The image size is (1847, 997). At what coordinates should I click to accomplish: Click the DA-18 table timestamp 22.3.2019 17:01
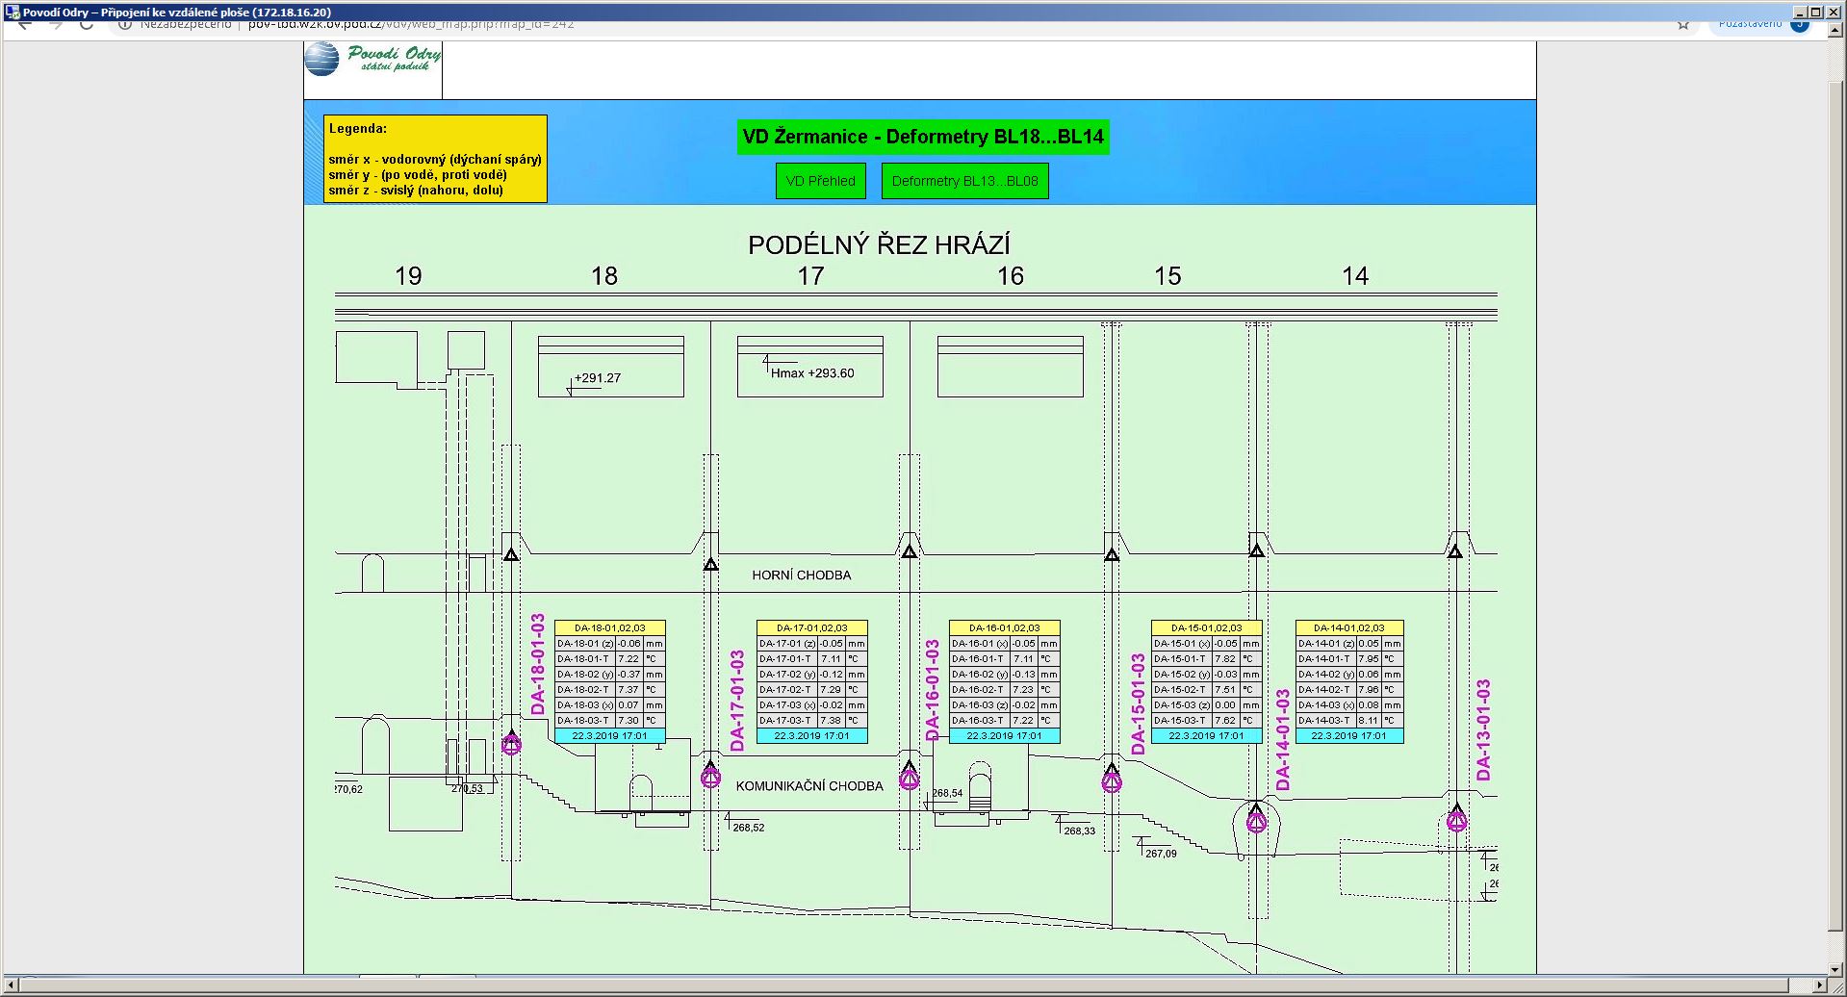(x=610, y=736)
